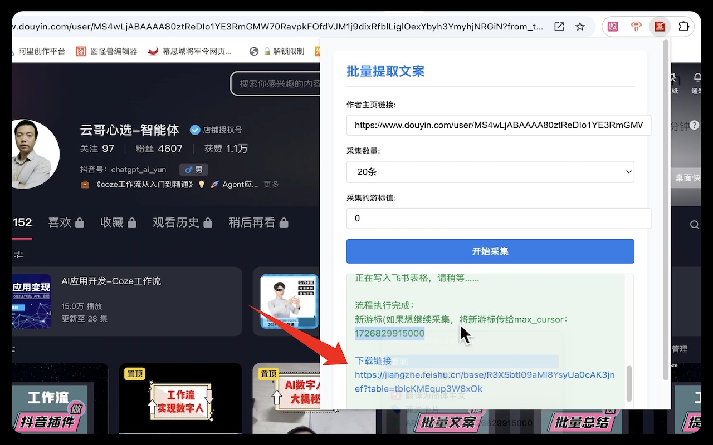Click the question mark help icon near 分钟

coord(694,125)
